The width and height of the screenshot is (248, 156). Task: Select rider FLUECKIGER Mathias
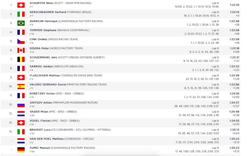(x=45, y=75)
